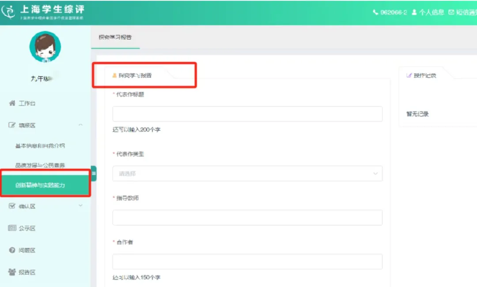Click the newspaper icon beside 公示区

[x=12, y=228]
